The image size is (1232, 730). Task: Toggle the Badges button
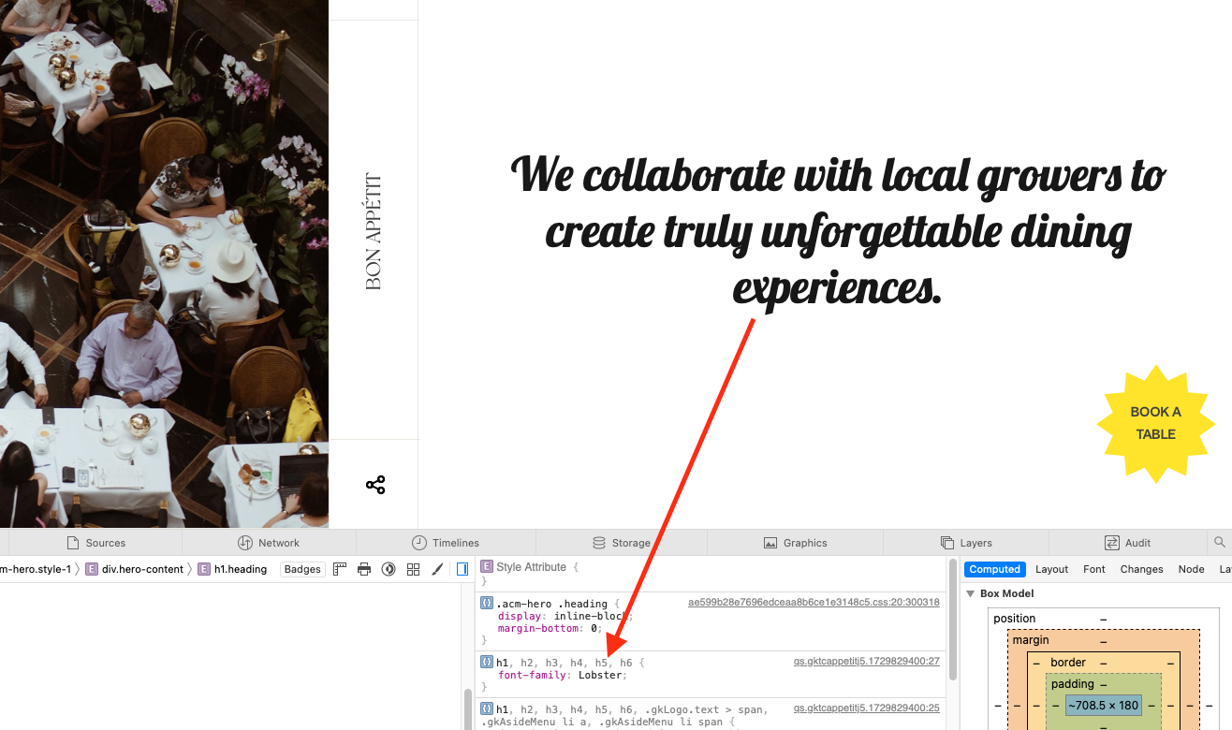click(x=302, y=569)
